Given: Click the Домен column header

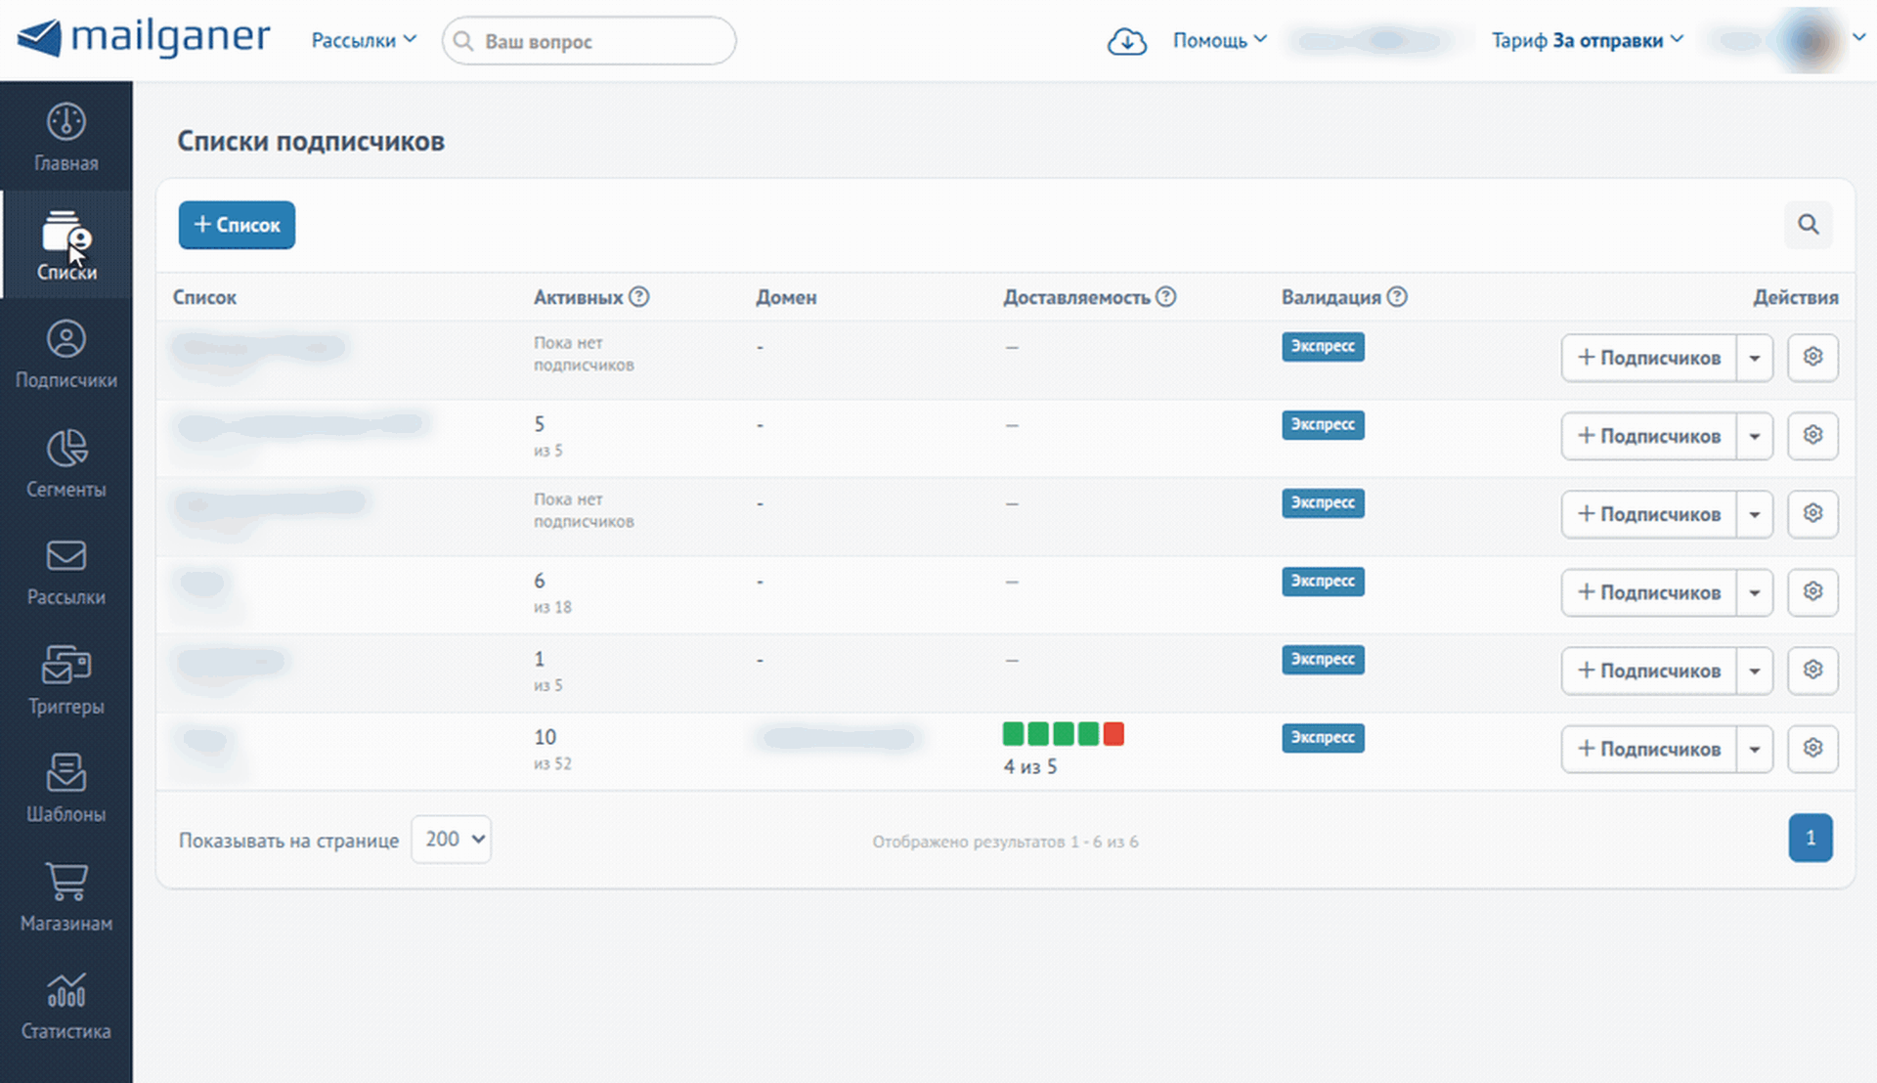Looking at the screenshot, I should 786,297.
